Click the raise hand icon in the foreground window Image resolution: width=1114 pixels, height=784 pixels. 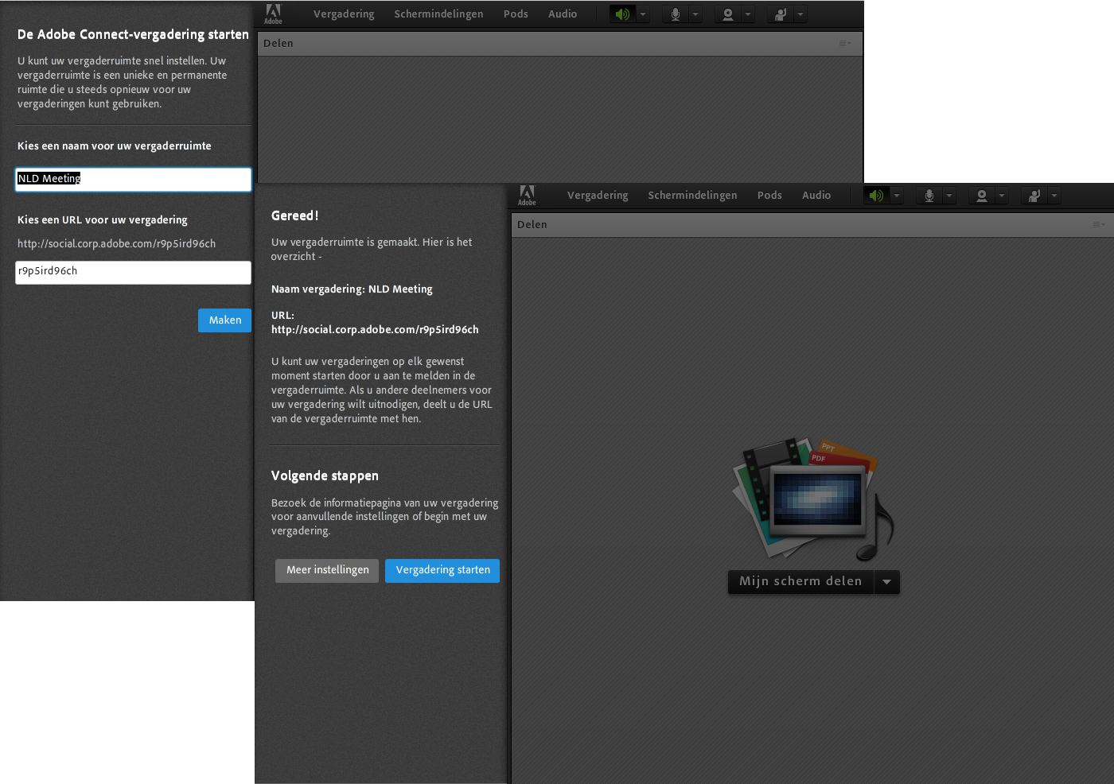[1034, 196]
